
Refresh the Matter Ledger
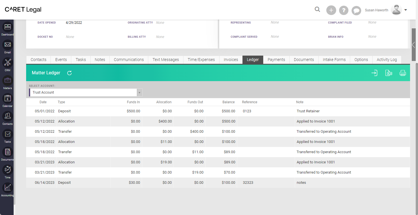coord(69,73)
